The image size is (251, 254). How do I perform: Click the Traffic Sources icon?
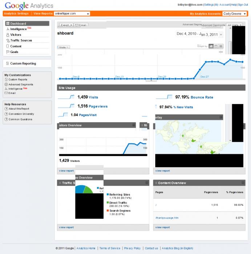[8, 41]
